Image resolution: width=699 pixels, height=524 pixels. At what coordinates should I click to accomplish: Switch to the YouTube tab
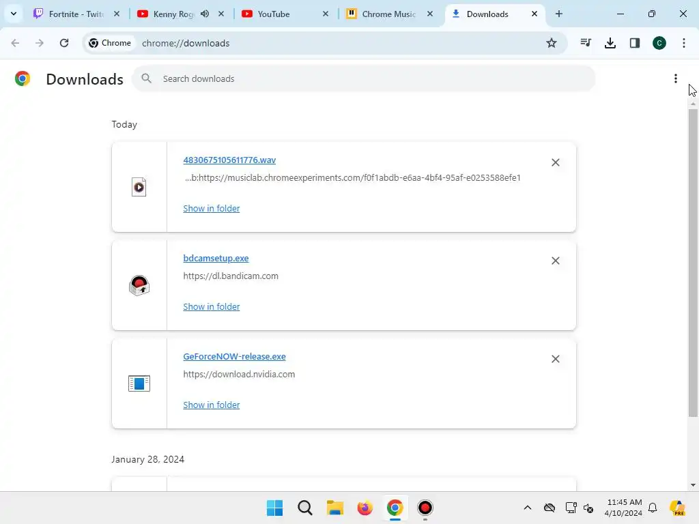point(273,14)
